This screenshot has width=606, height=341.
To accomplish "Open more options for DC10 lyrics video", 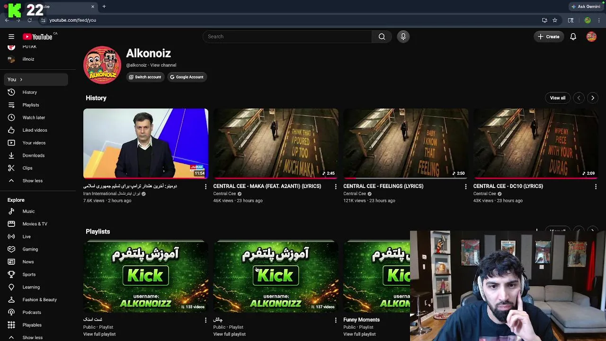I will (x=596, y=187).
